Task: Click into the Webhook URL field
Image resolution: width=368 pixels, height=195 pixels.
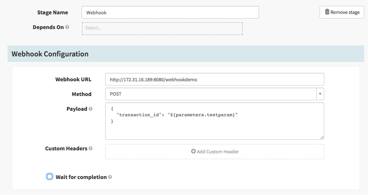Action: coord(214,80)
